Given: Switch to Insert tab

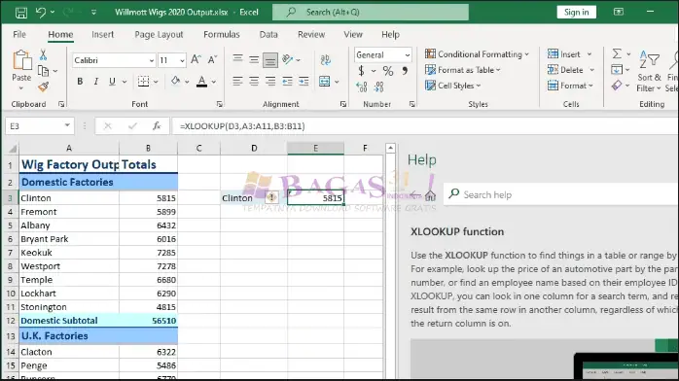Looking at the screenshot, I should pyautogui.click(x=103, y=35).
